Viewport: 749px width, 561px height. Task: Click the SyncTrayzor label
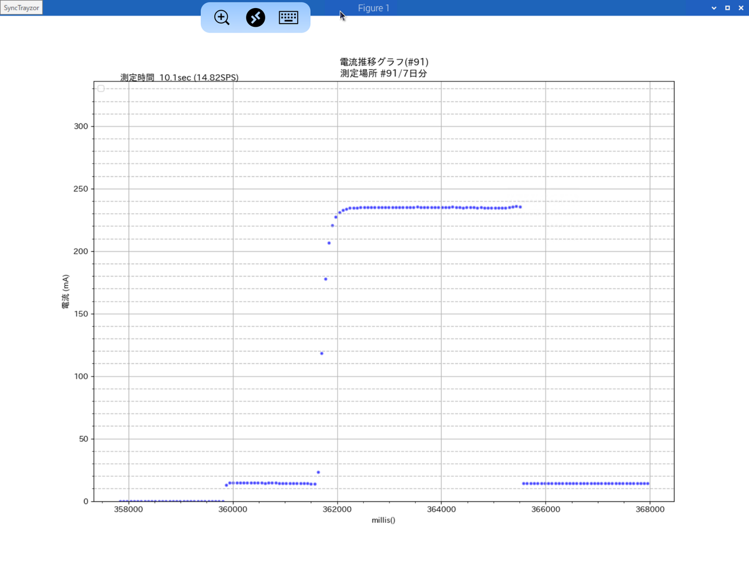tap(21, 8)
